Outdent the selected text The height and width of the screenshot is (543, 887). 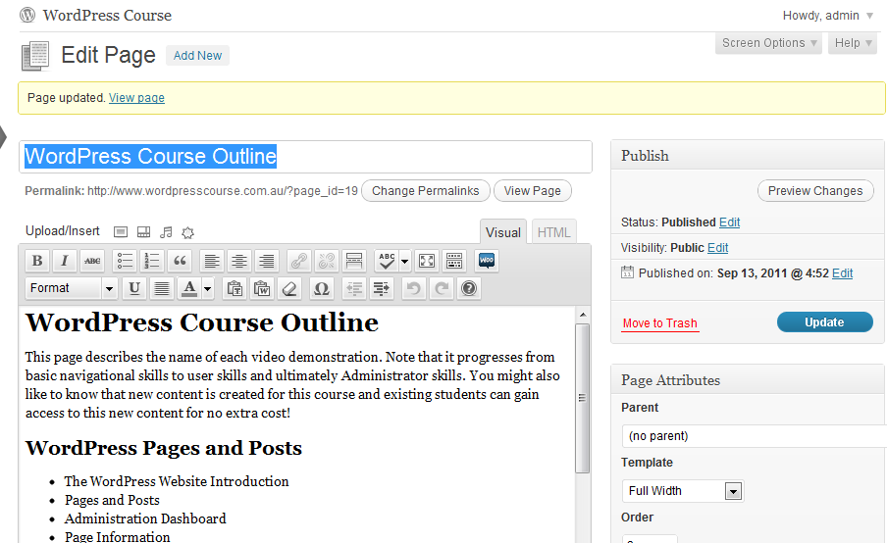(354, 288)
